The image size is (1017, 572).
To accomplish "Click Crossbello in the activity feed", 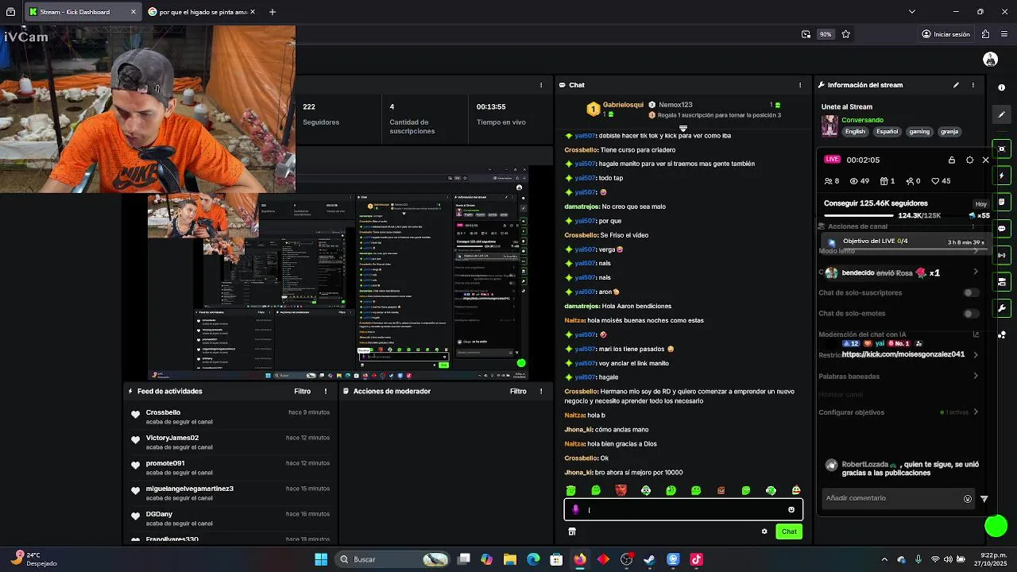I will pos(163,412).
